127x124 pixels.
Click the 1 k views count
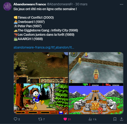pos(95,119)
